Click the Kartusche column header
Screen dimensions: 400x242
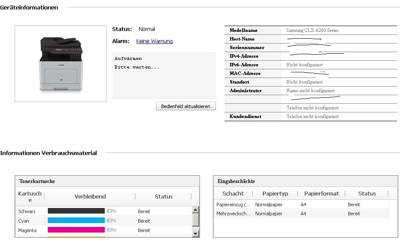30,197
